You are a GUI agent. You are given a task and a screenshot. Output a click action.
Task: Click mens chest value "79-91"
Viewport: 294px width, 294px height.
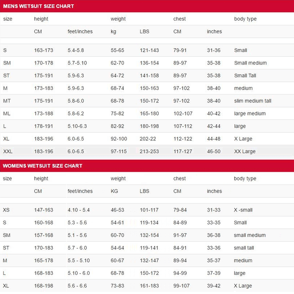[180, 50]
